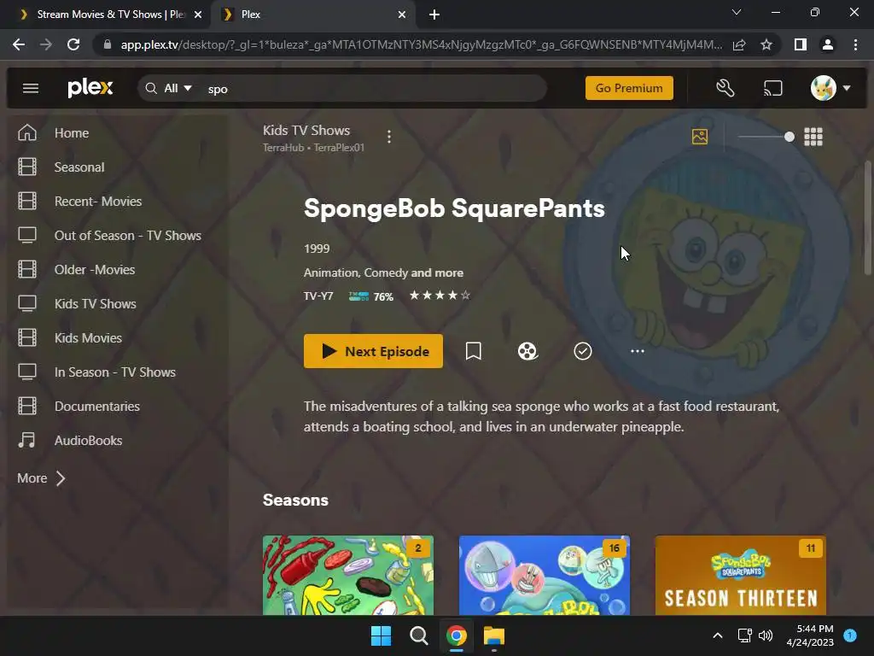Click the star rating for the show

pos(440,295)
